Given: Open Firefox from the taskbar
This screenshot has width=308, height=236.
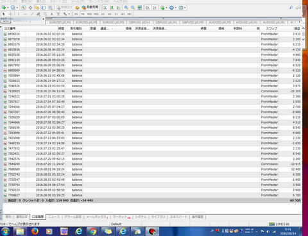Looking at the screenshot, I should coord(35,232).
